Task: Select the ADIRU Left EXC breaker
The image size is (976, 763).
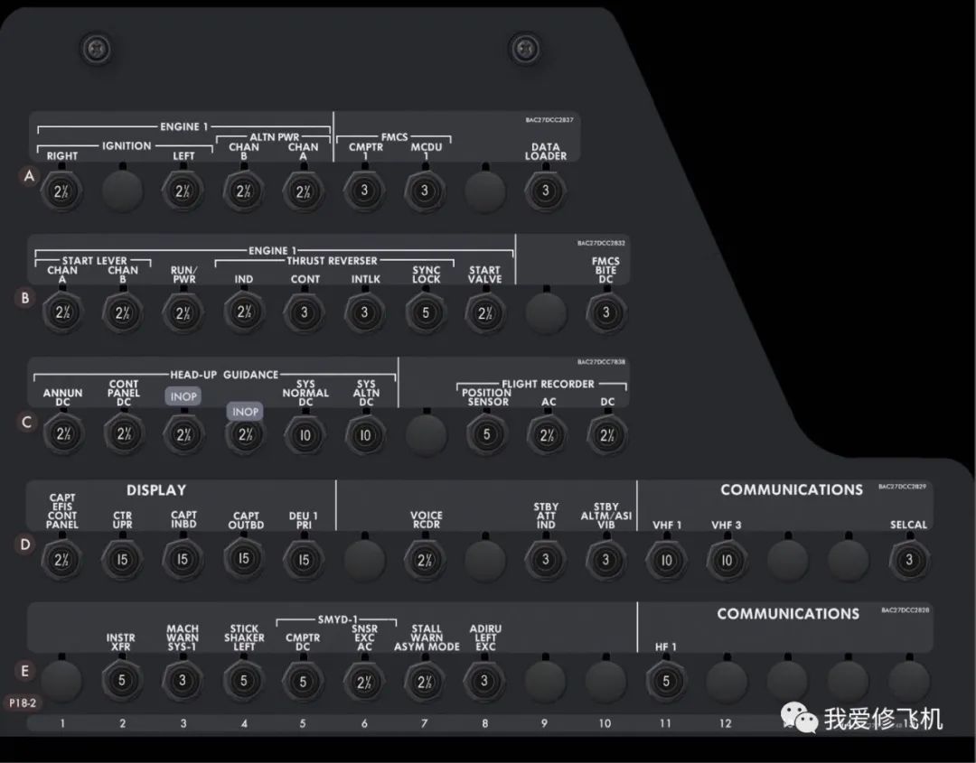Action: pyautogui.click(x=485, y=681)
